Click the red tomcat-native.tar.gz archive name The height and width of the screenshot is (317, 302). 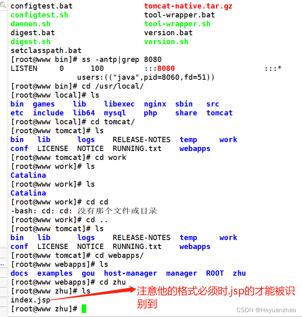pos(188,6)
